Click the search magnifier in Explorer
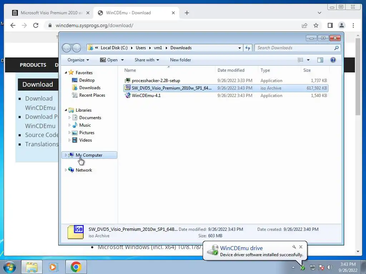Viewport: 366px width, 274px height. coord(336,48)
